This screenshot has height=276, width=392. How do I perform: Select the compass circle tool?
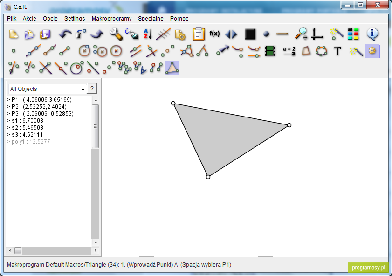click(x=100, y=51)
